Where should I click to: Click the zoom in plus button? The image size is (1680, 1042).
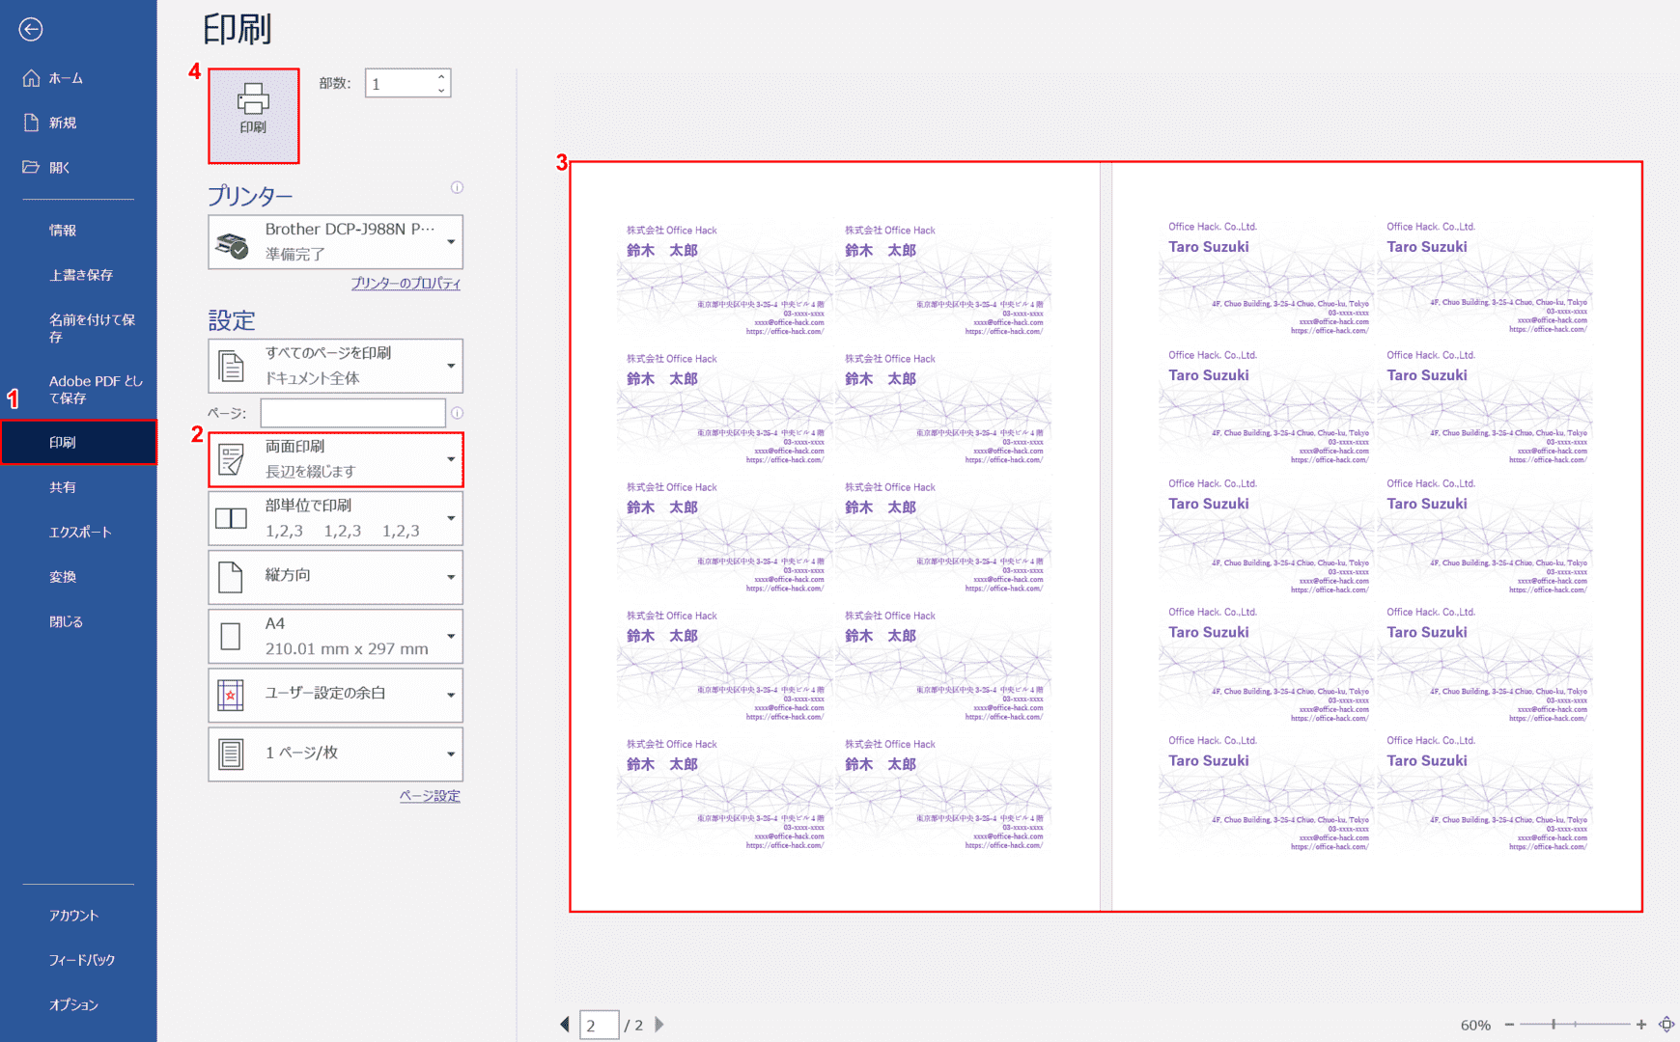(1640, 1025)
